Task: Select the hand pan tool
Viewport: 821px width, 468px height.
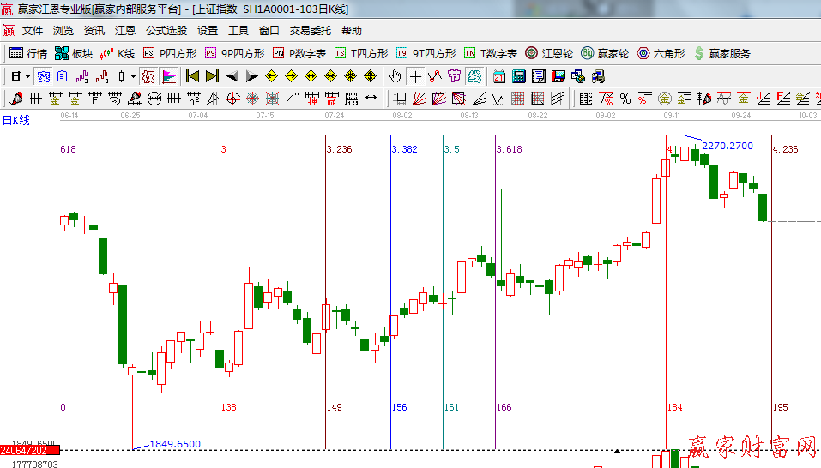Action: pos(395,76)
